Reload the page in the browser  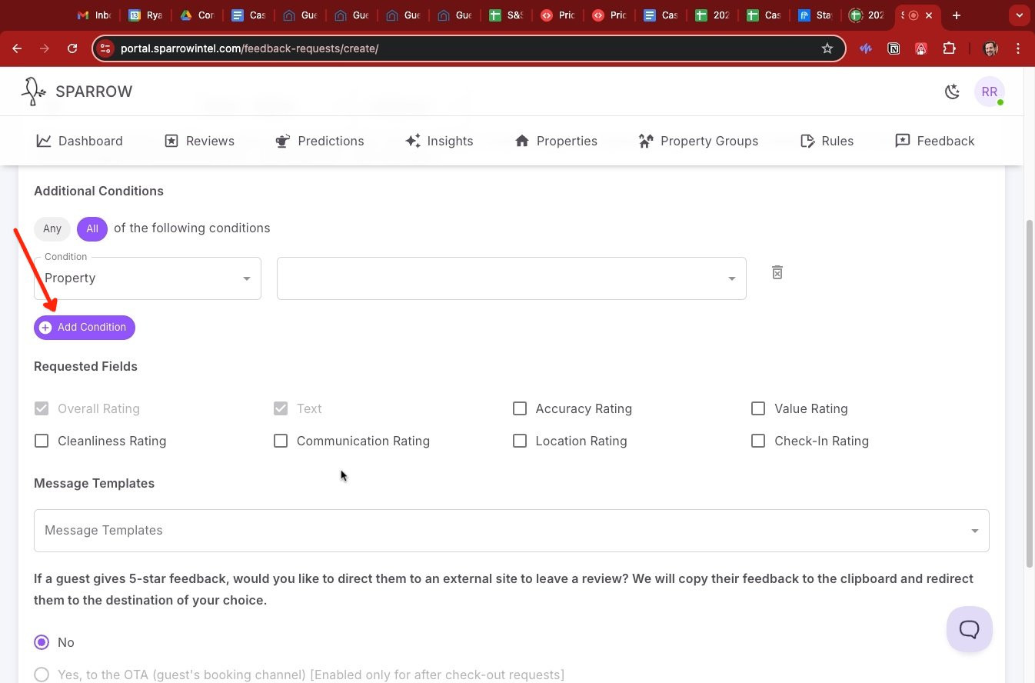(x=72, y=48)
